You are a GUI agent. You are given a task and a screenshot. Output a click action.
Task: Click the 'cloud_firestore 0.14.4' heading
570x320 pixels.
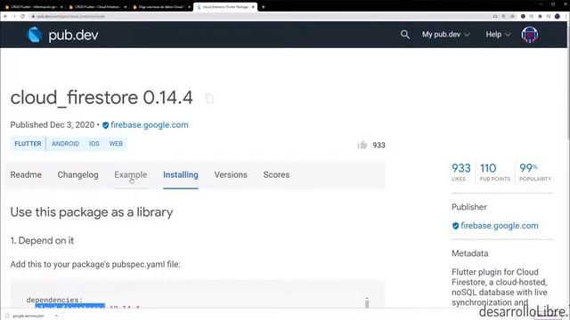click(102, 98)
